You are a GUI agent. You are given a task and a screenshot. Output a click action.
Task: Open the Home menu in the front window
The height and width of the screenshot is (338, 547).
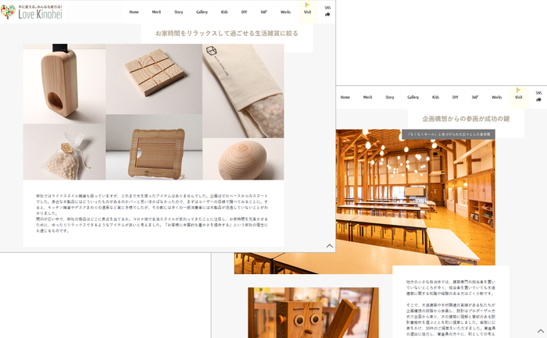134,12
